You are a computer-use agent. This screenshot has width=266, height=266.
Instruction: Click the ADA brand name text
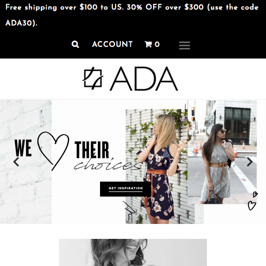coord(144,79)
